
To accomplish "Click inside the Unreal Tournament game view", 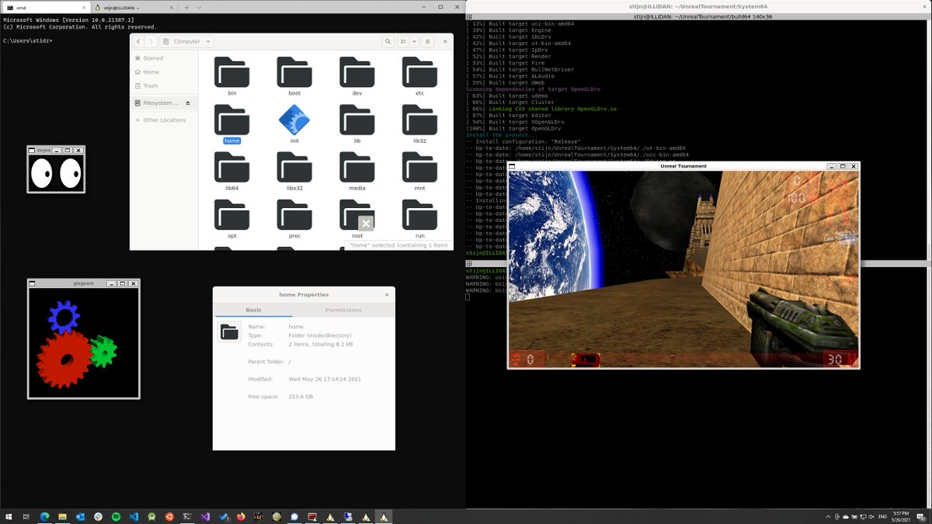I will click(x=683, y=269).
